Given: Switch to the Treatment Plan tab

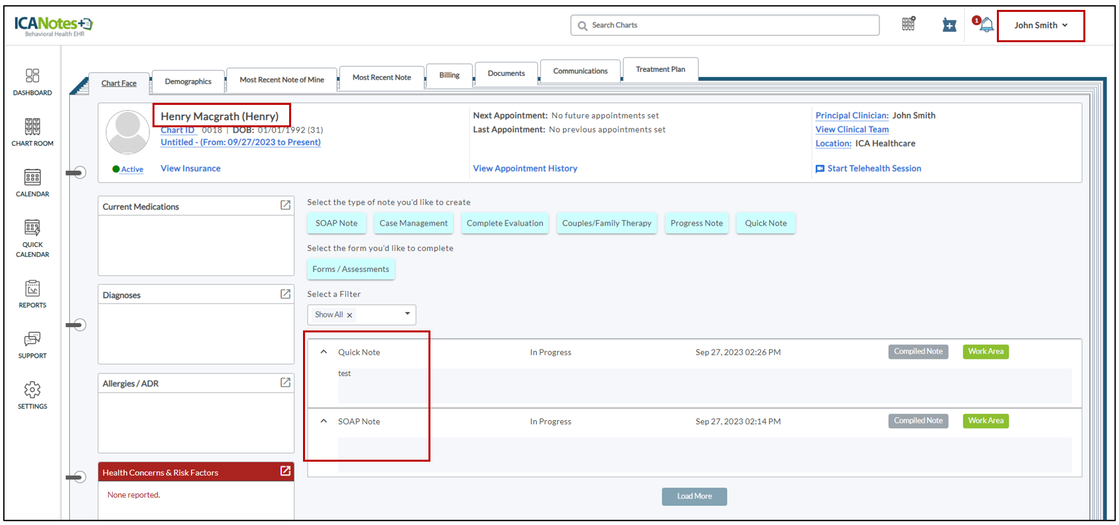Looking at the screenshot, I should [x=660, y=69].
